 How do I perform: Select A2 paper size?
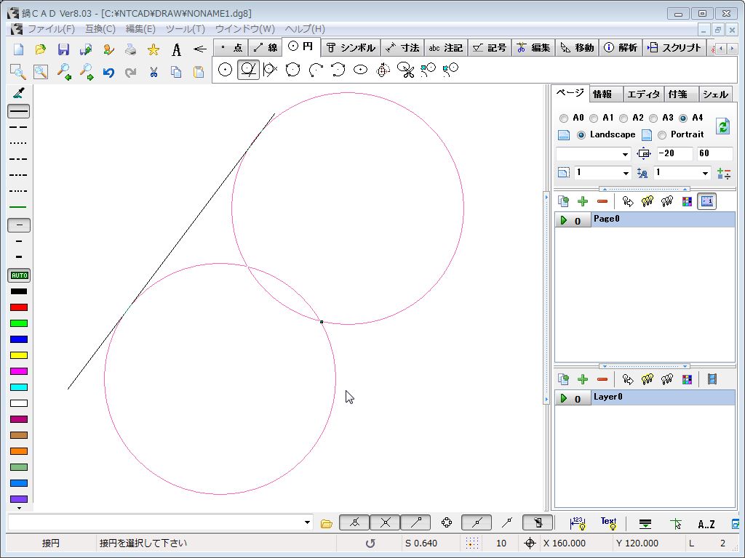[624, 118]
